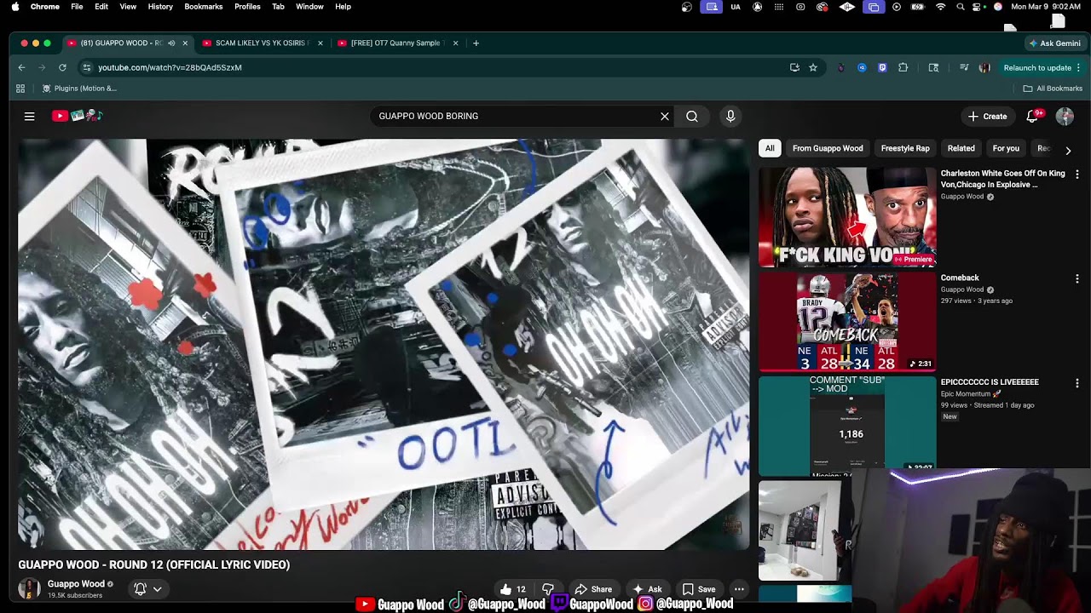This screenshot has width=1091, height=613.
Task: Open the Bookmarks menu in menu bar
Action: [x=204, y=7]
